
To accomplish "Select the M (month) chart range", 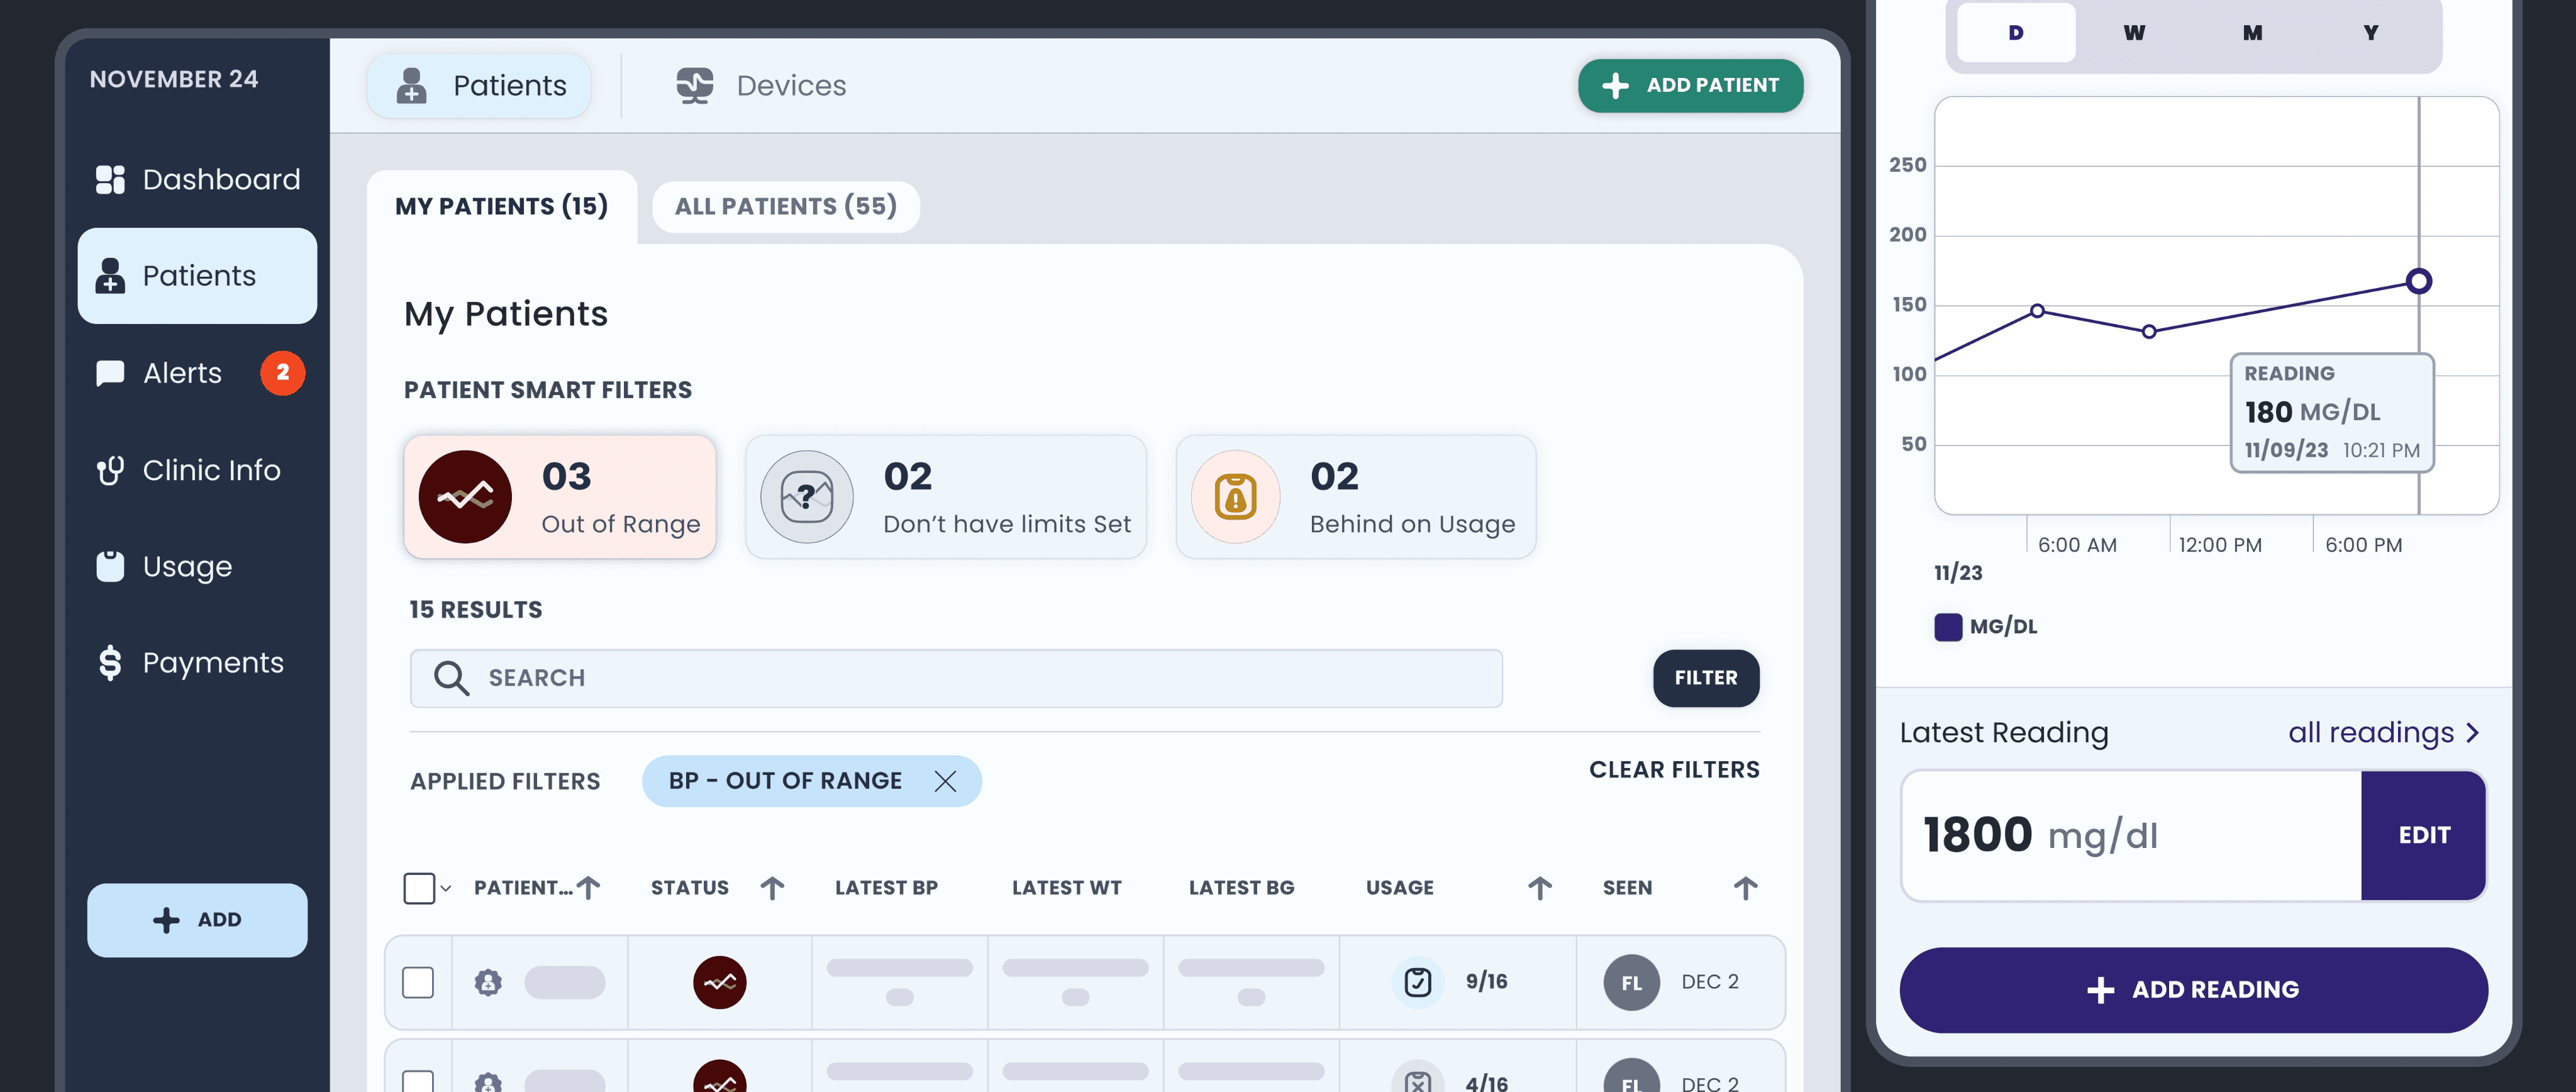I will (x=2252, y=33).
